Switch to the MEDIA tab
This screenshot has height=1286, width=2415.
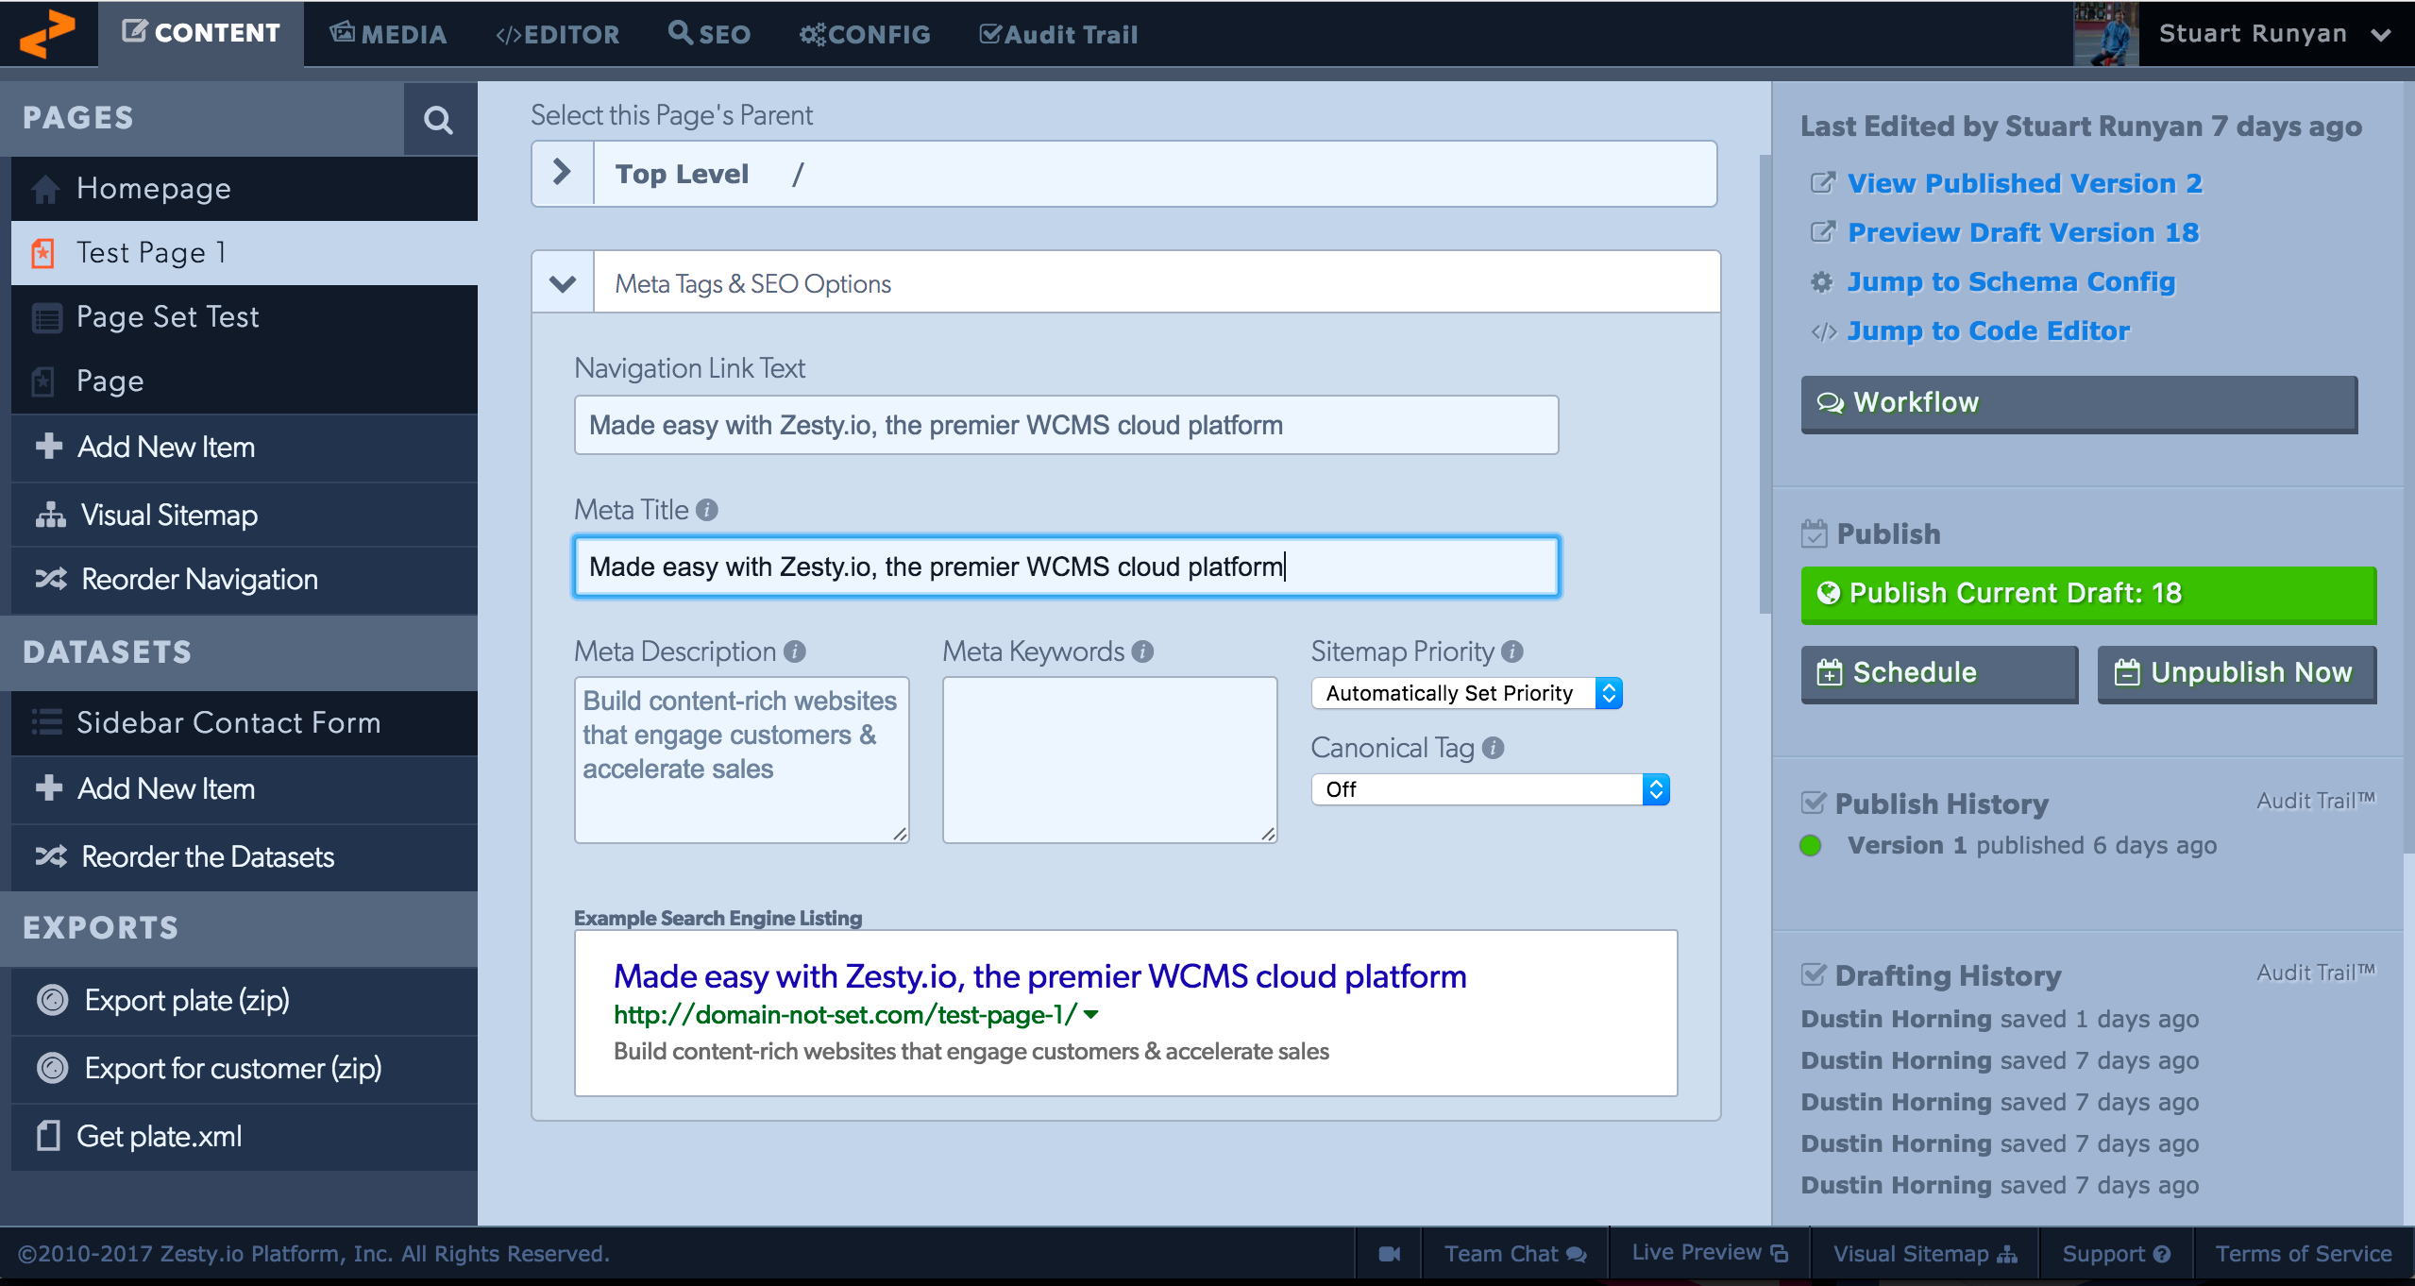tap(388, 34)
